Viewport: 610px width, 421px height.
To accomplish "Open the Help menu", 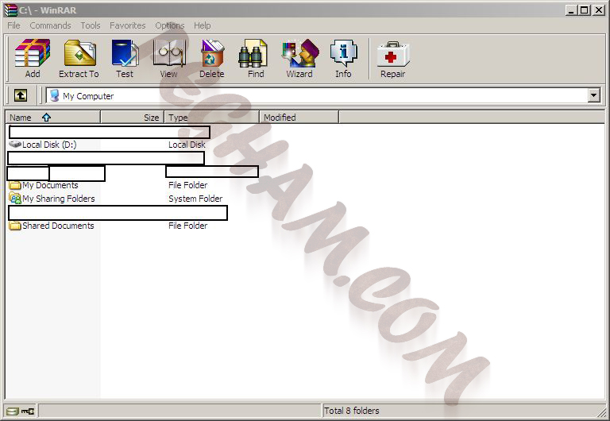I will [x=203, y=25].
